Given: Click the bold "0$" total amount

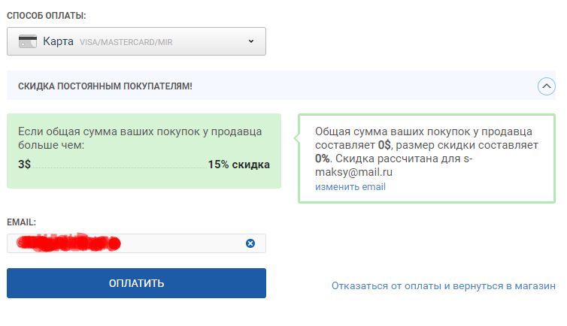Looking at the screenshot, I should [x=385, y=145].
